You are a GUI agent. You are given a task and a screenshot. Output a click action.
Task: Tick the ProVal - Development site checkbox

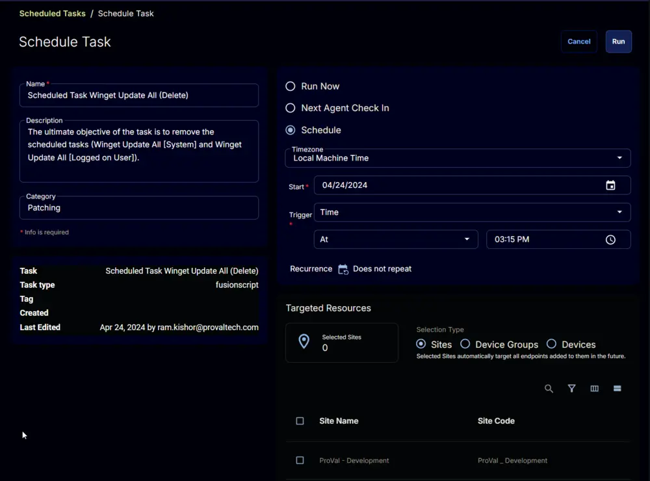pos(300,460)
